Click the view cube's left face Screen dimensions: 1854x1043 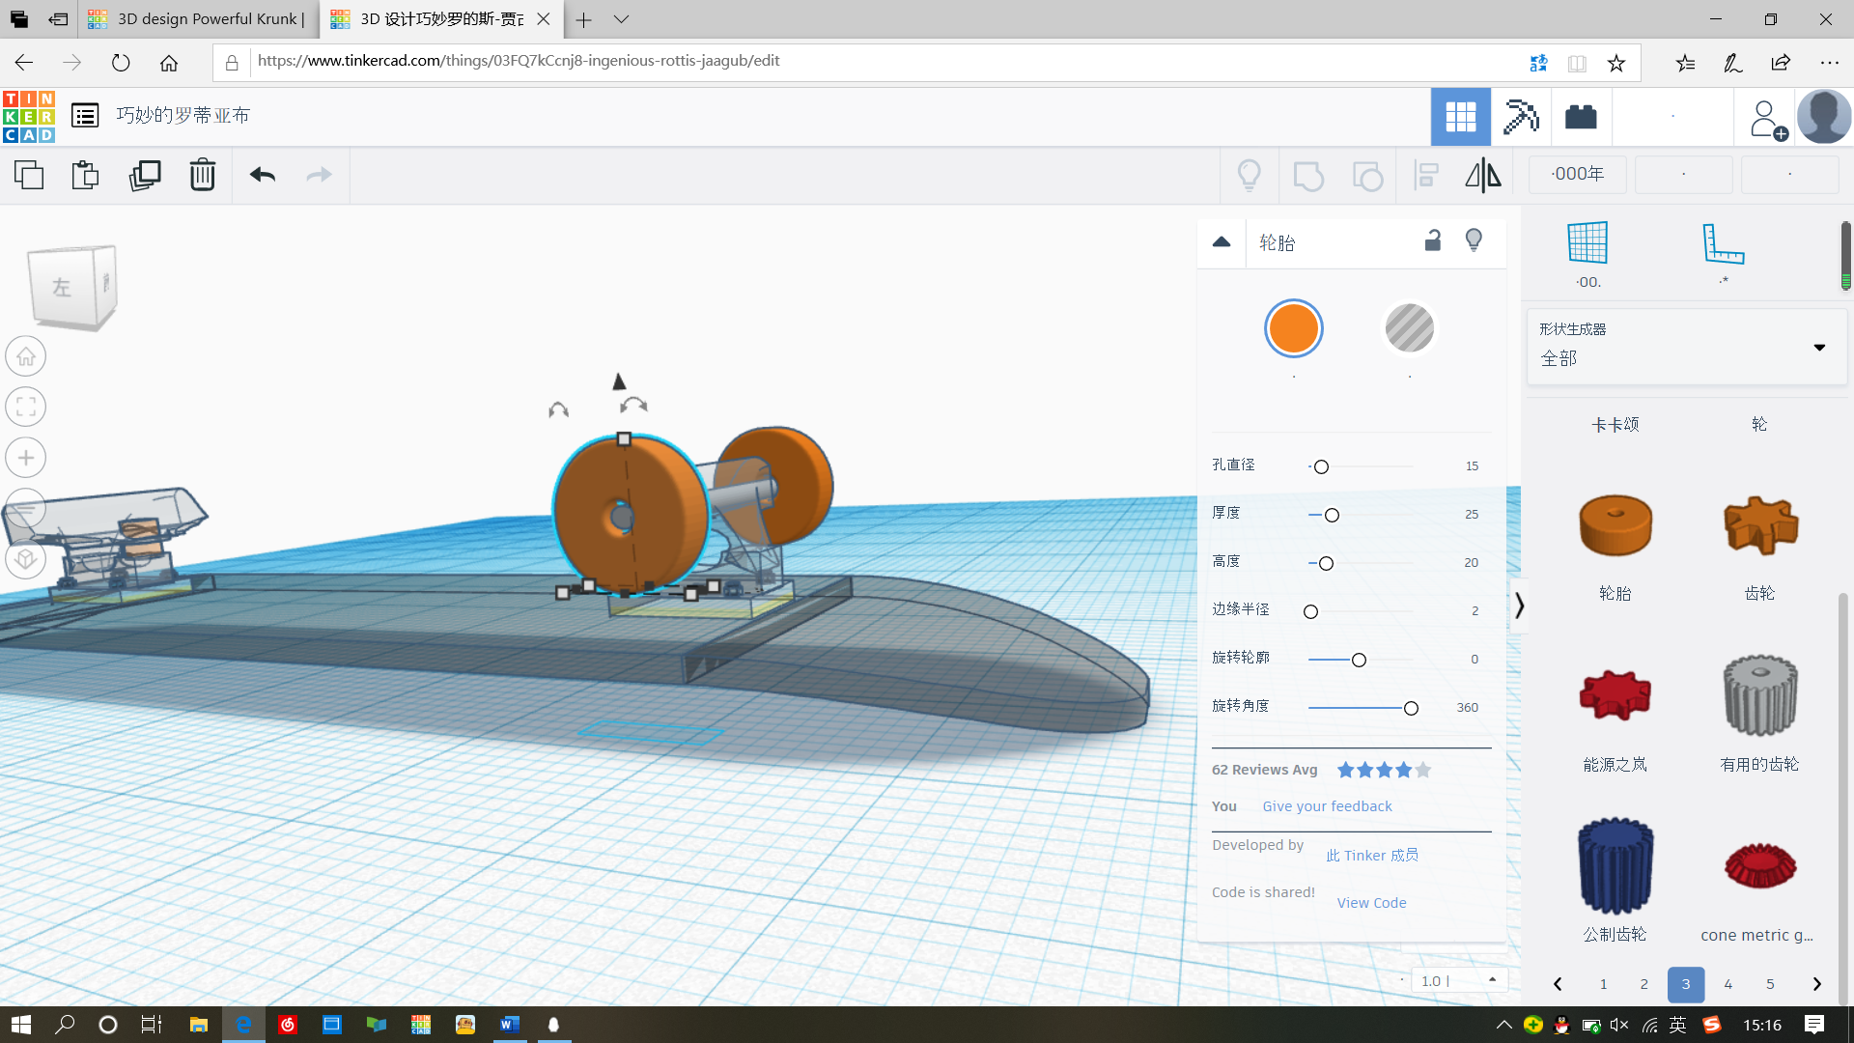tap(62, 288)
